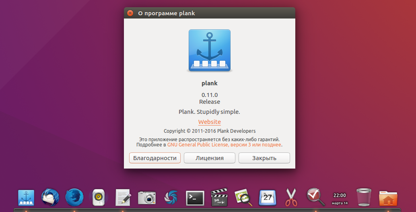This screenshot has height=212, width=416.
Task: Launch the red scissors app icon
Action: pyautogui.click(x=291, y=198)
